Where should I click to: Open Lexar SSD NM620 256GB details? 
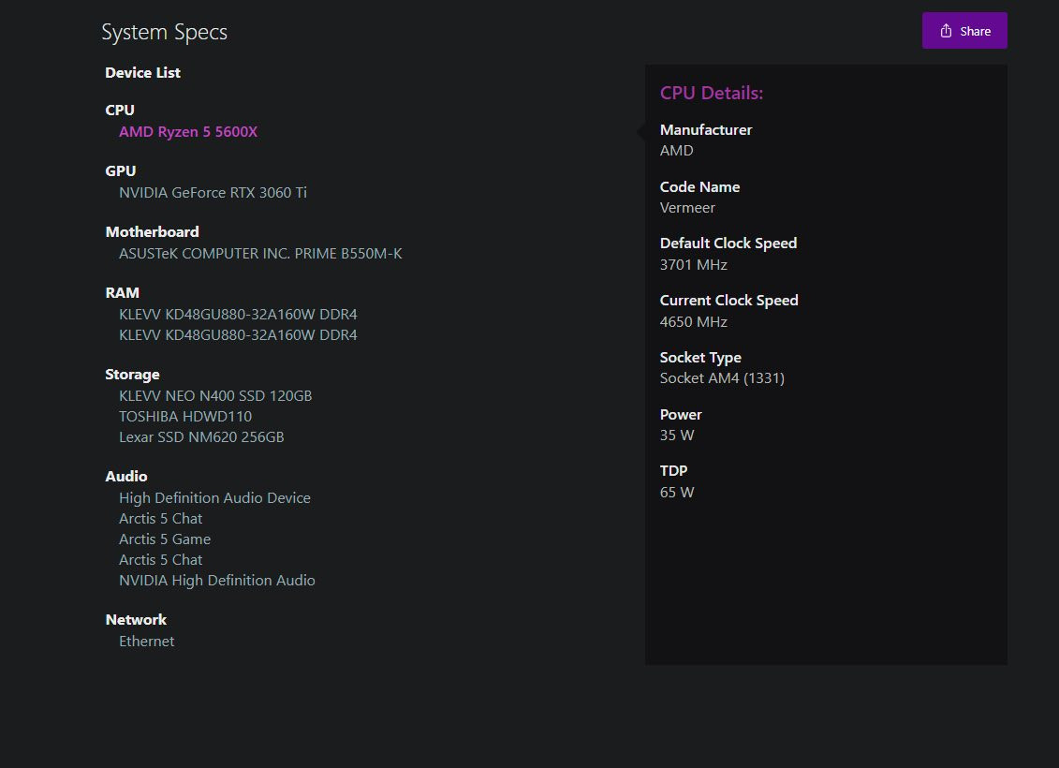[x=201, y=437]
